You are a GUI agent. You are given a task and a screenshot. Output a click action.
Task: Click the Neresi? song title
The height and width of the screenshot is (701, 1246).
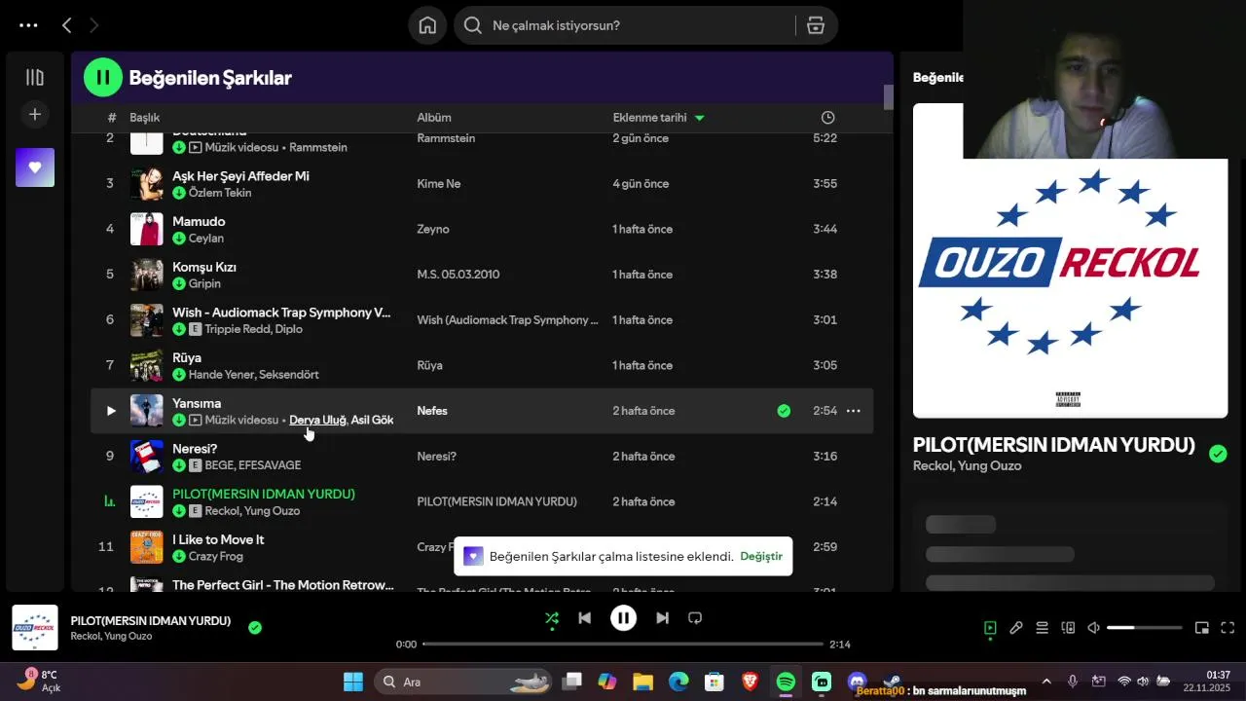[195, 449]
